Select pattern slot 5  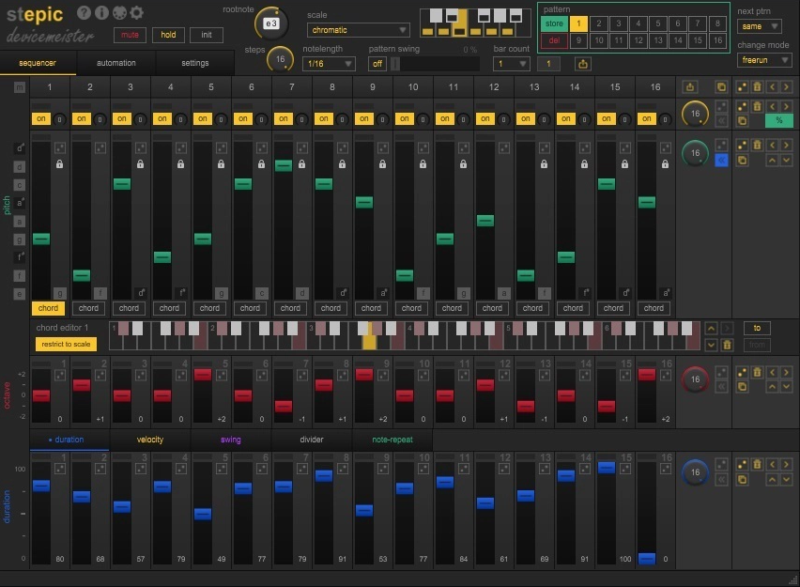[x=658, y=23]
